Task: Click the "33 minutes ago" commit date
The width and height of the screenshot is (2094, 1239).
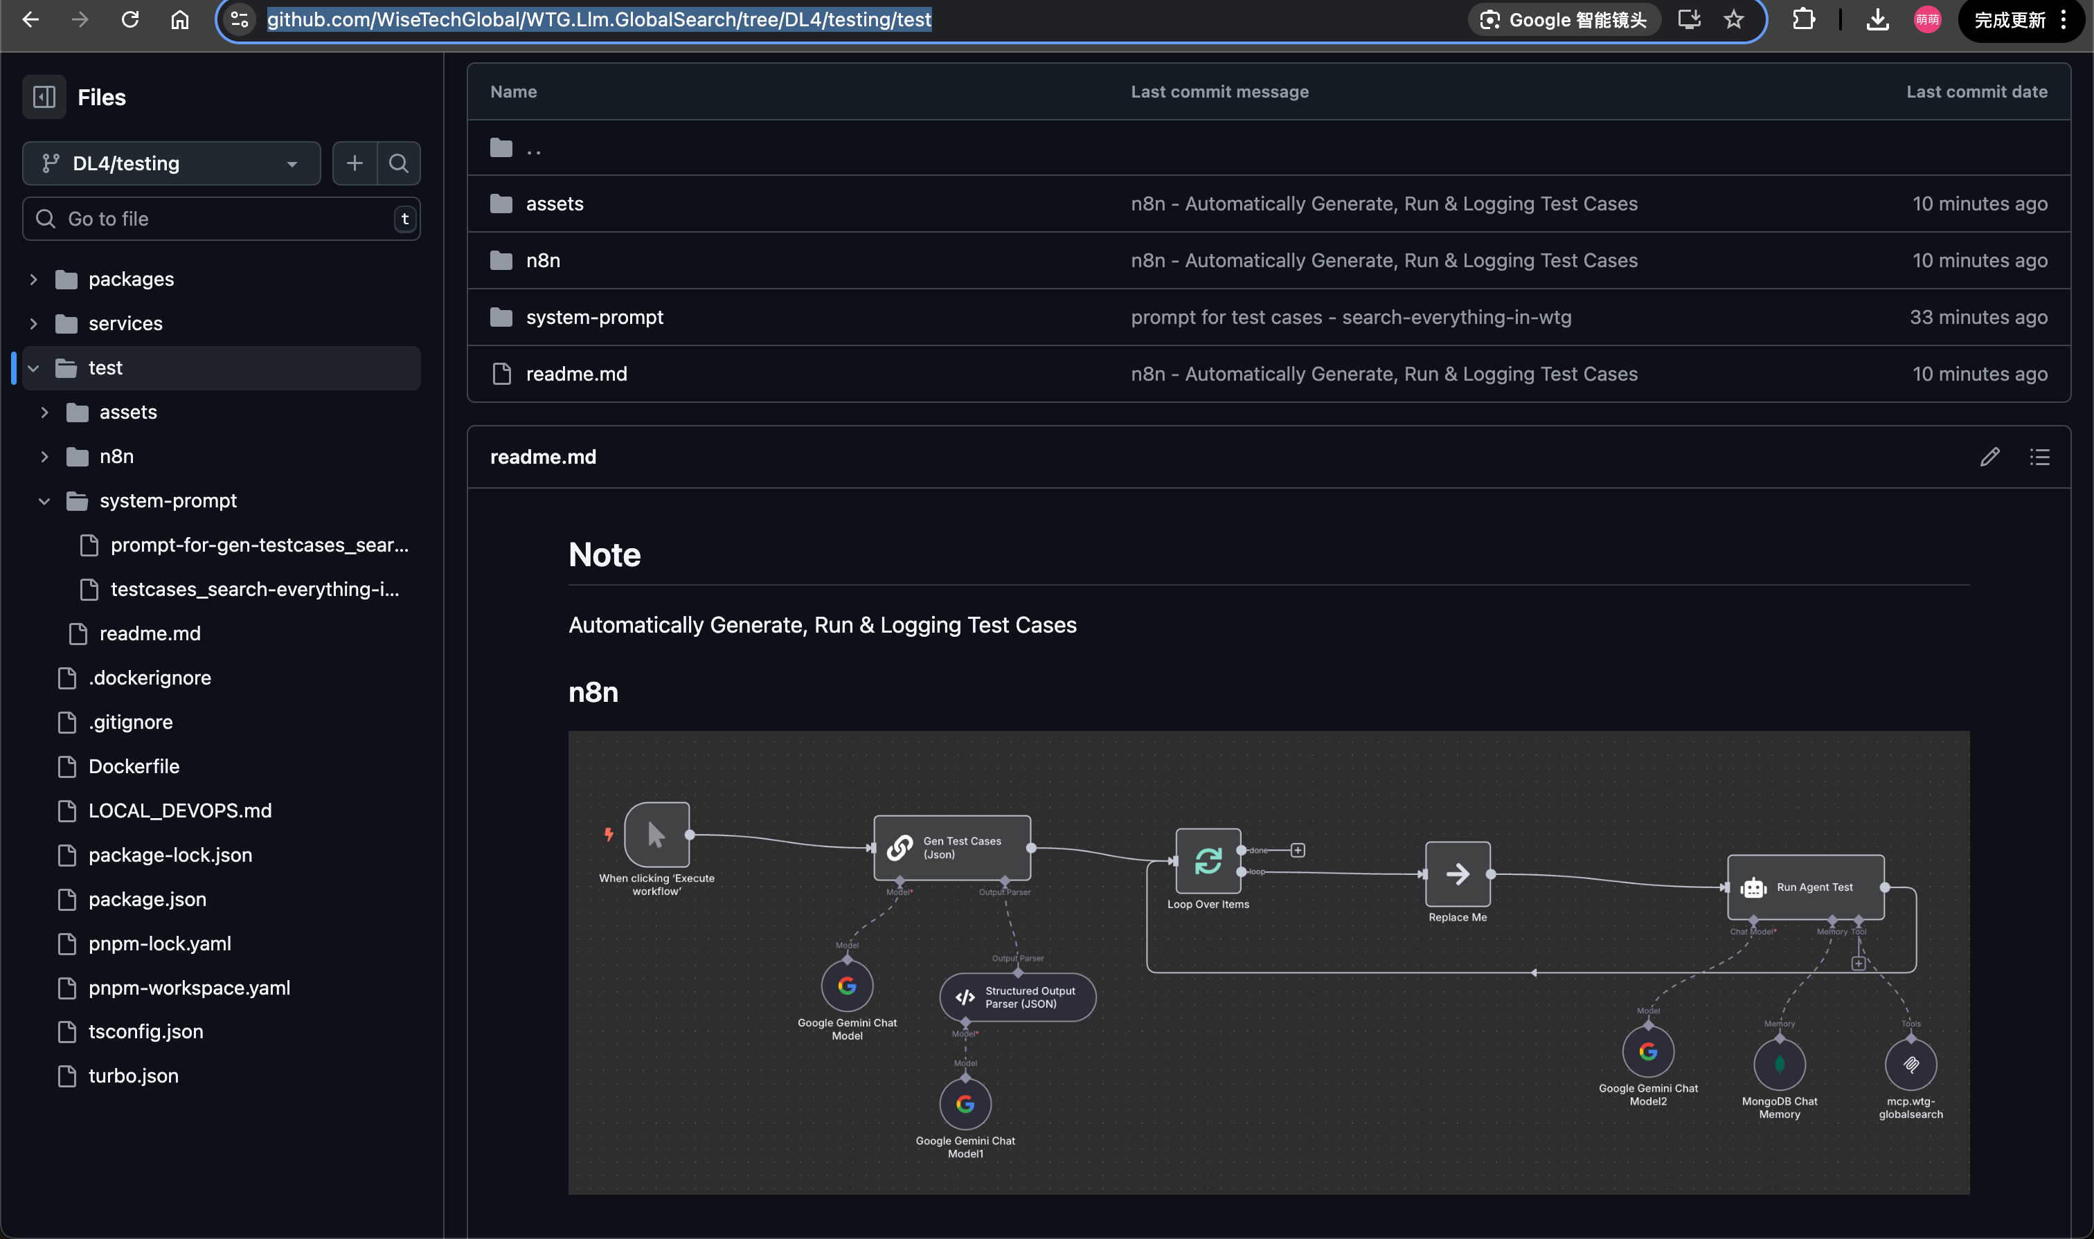Action: pos(1978,317)
